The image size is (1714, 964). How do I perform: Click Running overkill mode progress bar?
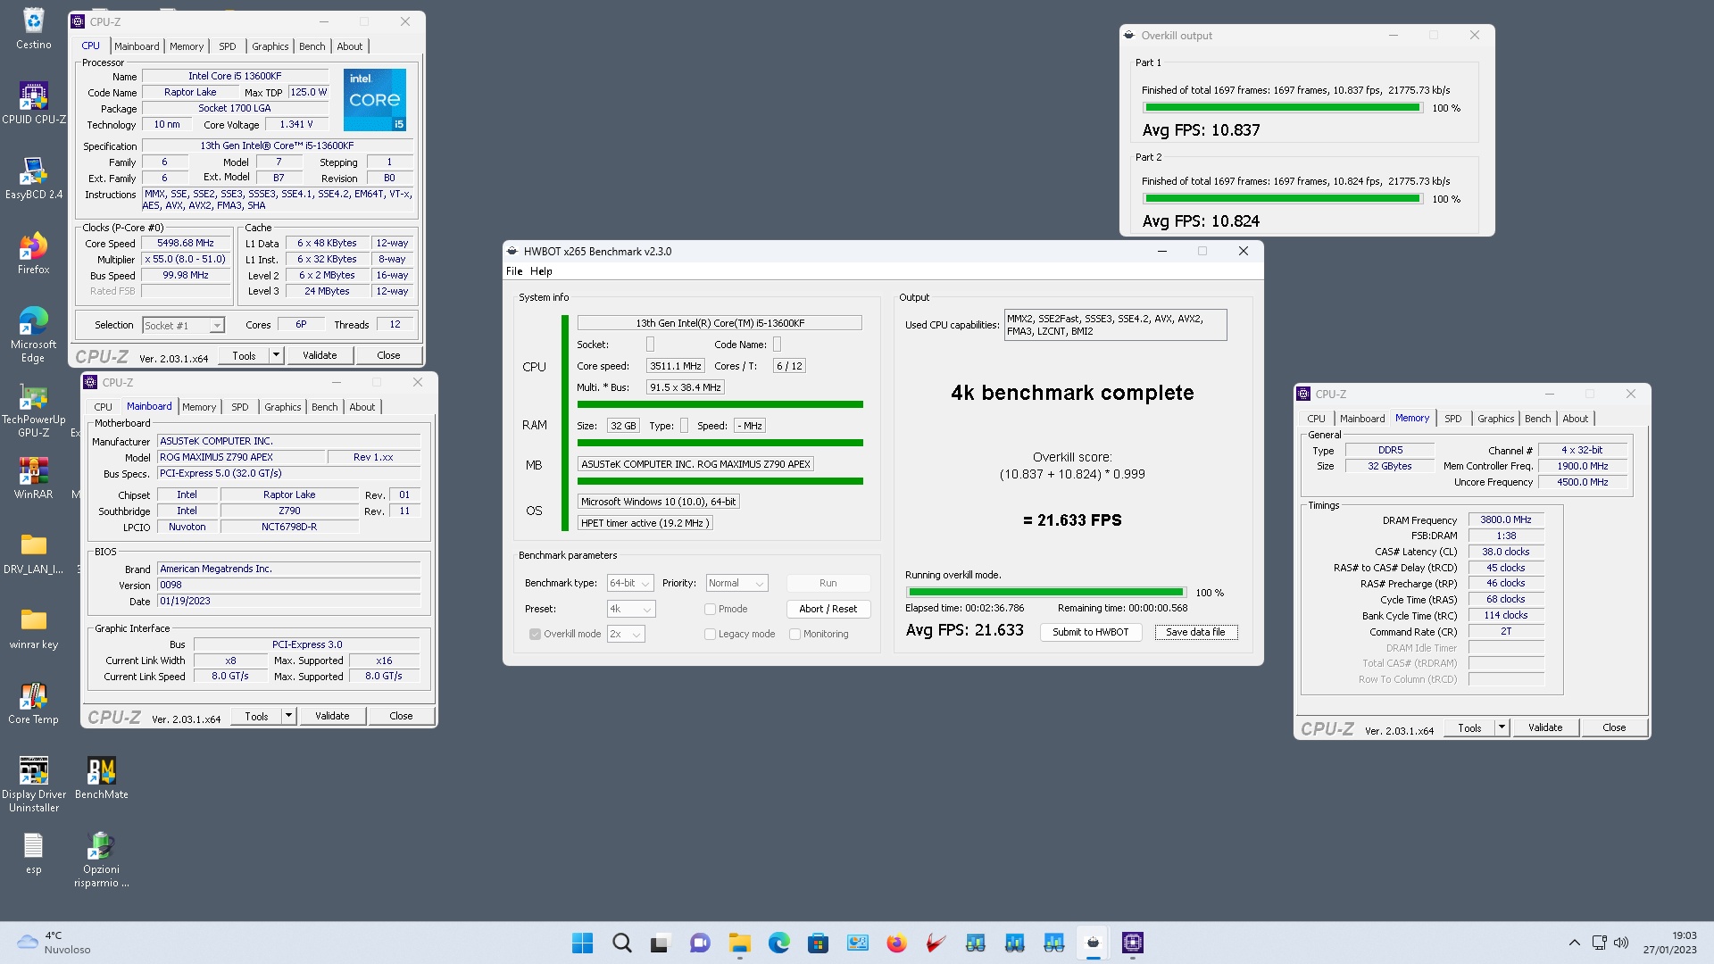click(x=1045, y=592)
